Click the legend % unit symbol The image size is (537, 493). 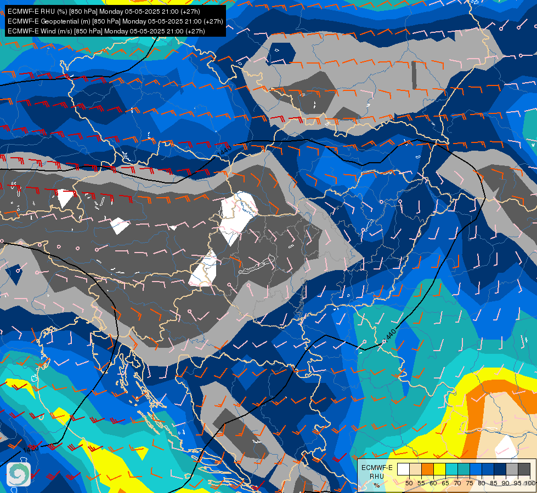377,485
